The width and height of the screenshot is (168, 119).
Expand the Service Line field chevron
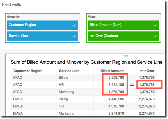click(x=74, y=36)
